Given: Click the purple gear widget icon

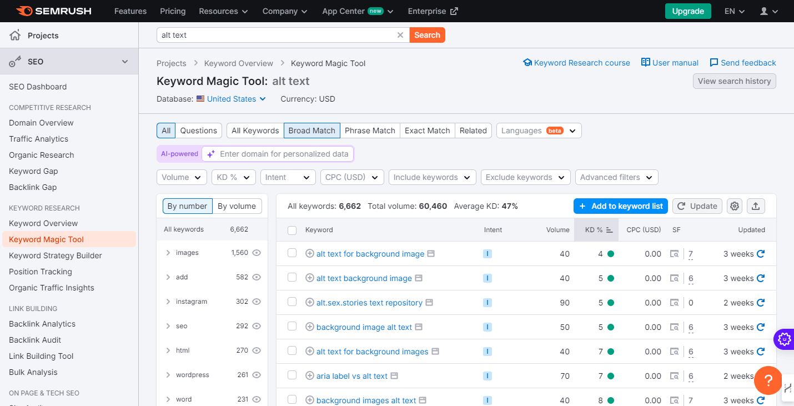Looking at the screenshot, I should [x=784, y=338].
